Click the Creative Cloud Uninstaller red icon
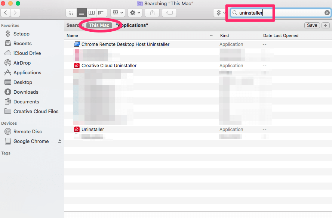Image resolution: width=332 pixels, height=218 pixels. (77, 66)
